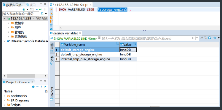Select row number 2 header

point(57,55)
